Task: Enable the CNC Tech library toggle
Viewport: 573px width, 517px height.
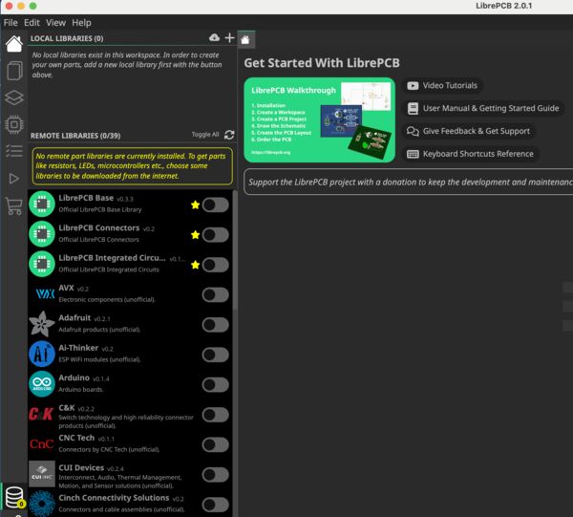Action: [216, 444]
